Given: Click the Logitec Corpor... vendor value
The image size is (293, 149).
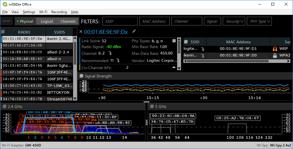Looking at the screenshot, I should 162,61.
